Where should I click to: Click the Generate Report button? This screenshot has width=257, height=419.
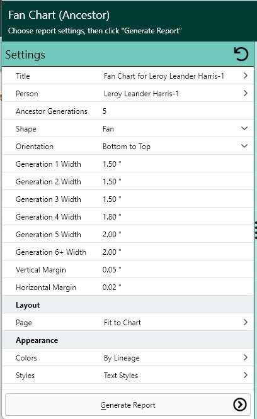tap(128, 405)
